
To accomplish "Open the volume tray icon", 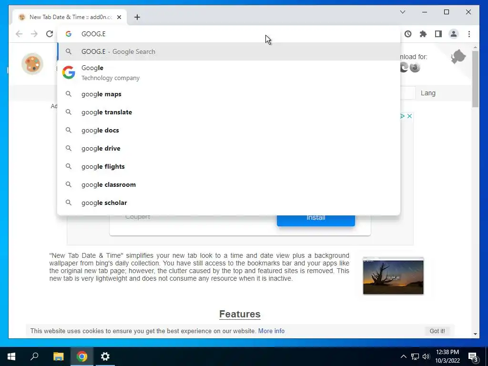I will click(x=426, y=356).
